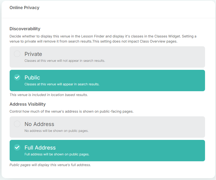The height and width of the screenshot is (180, 216).
Task: Click the 'Public' option title
Action: point(32,78)
